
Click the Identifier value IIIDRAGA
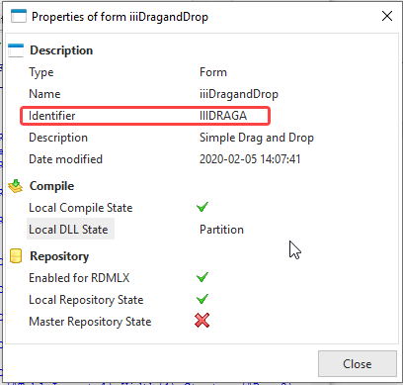click(223, 116)
